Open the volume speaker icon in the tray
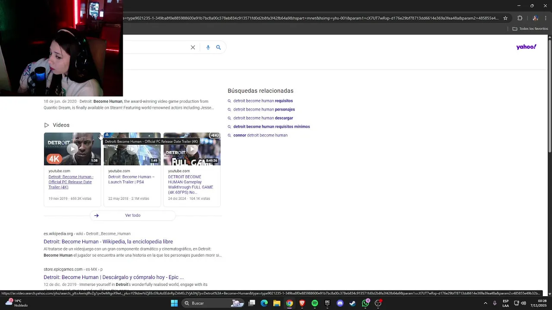This screenshot has height=310, width=552. pos(524,303)
